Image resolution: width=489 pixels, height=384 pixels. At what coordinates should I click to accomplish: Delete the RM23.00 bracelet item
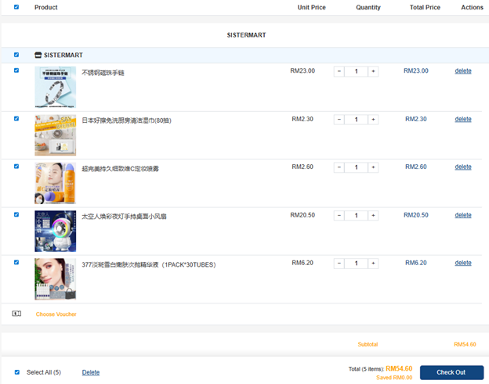coord(463,71)
